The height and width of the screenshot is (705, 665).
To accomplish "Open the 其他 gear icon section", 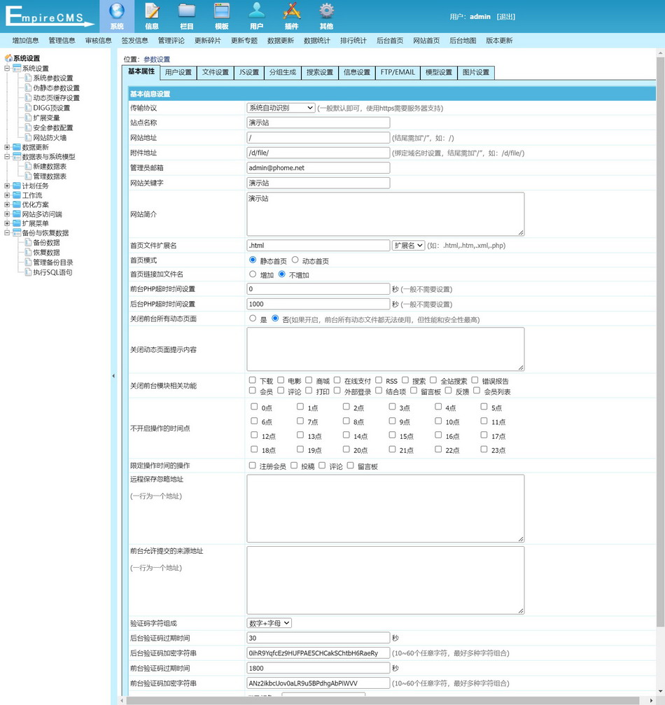I will pyautogui.click(x=326, y=16).
